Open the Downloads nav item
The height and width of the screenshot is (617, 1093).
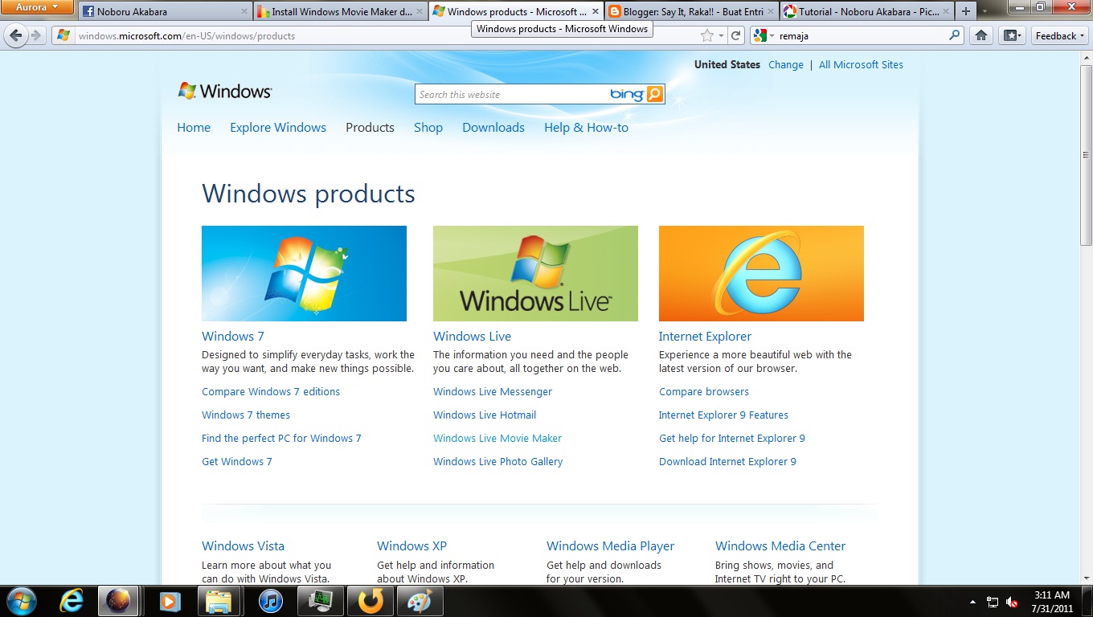point(493,128)
